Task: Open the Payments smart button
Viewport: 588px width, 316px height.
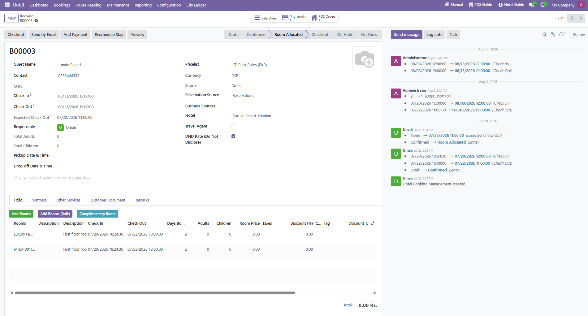Action: pos(294,18)
